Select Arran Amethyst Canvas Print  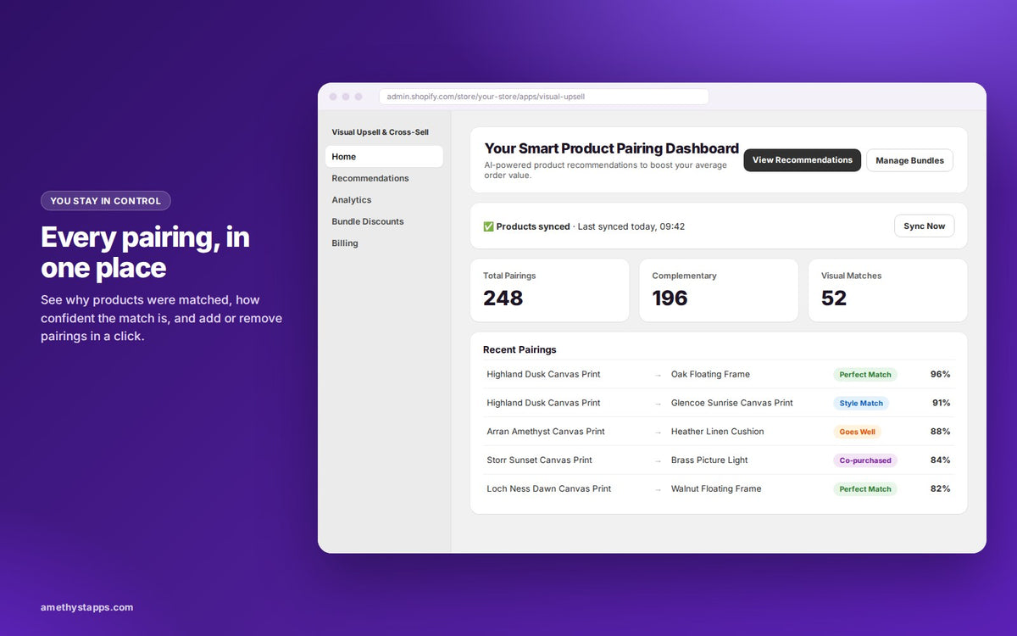click(x=546, y=432)
